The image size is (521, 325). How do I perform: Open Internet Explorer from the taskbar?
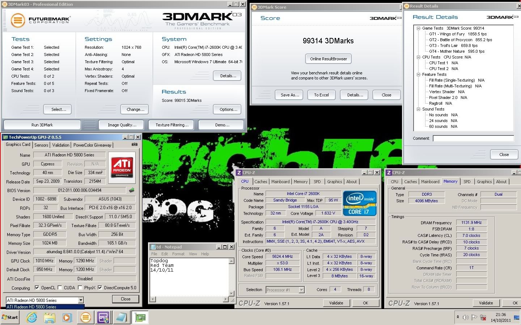(x=32, y=317)
